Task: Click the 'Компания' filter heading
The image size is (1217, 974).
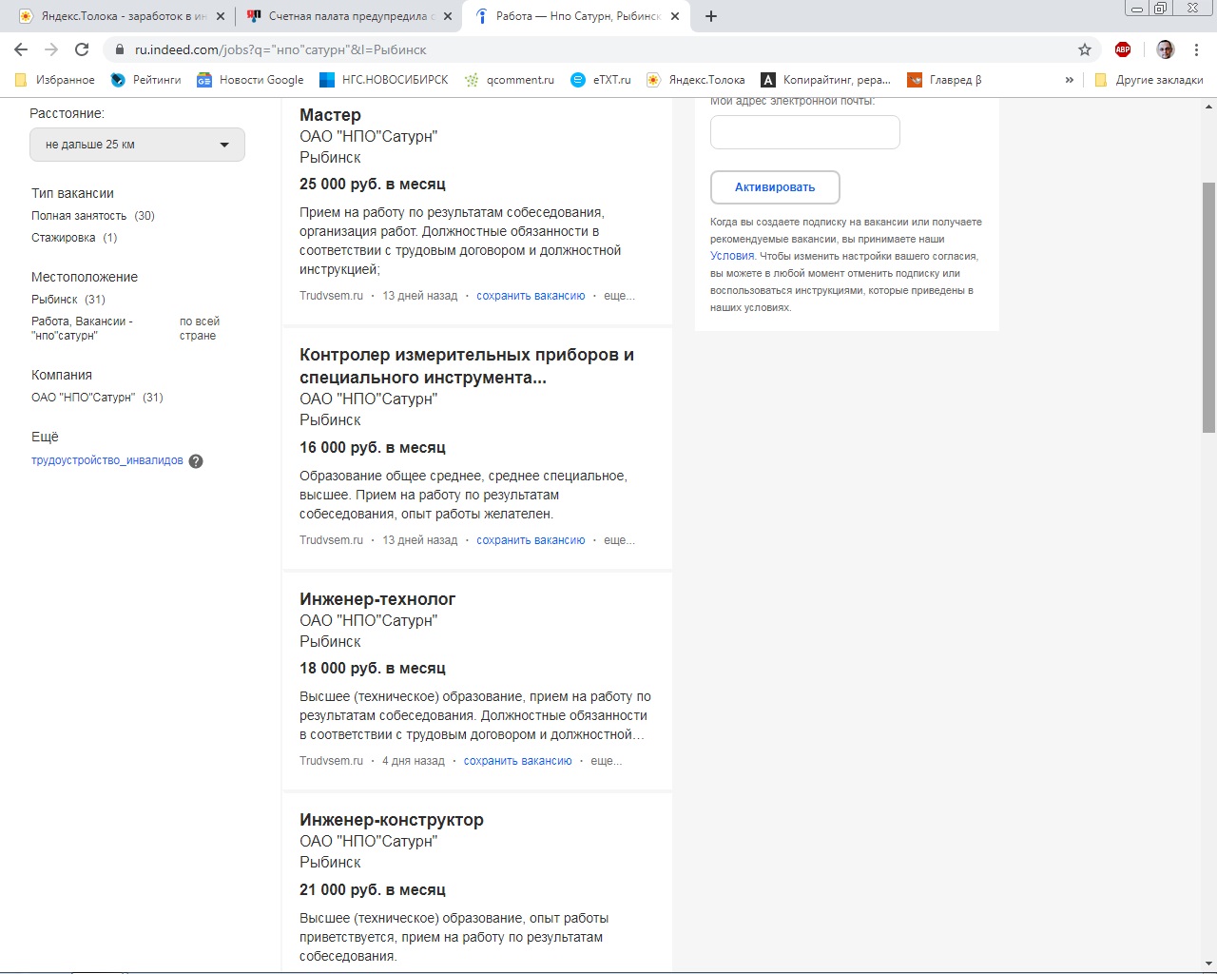Action: [x=62, y=375]
